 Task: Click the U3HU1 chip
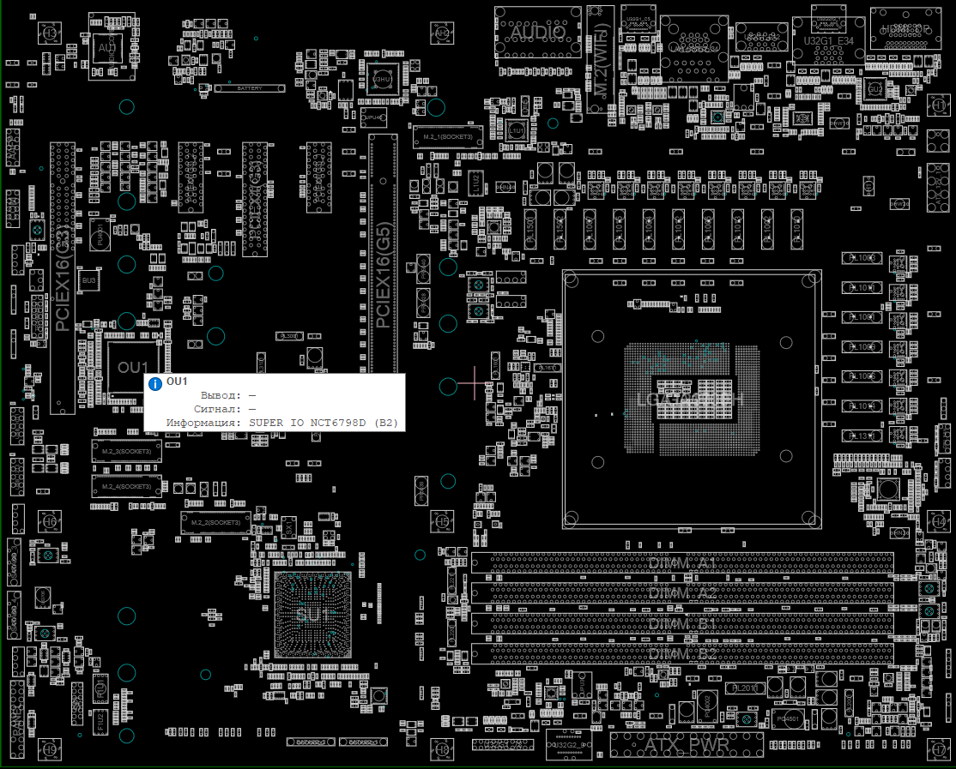coord(382,79)
